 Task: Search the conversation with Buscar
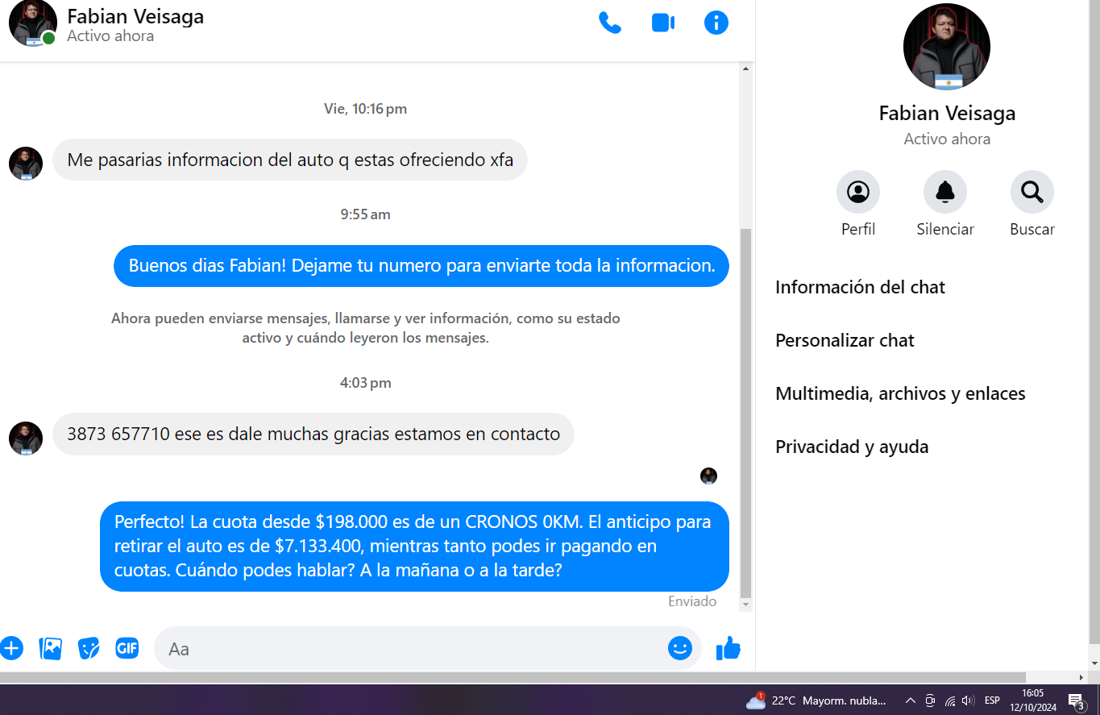1032,193
